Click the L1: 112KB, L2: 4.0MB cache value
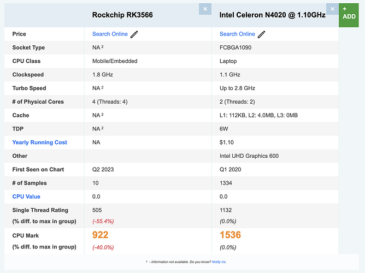 (x=258, y=115)
